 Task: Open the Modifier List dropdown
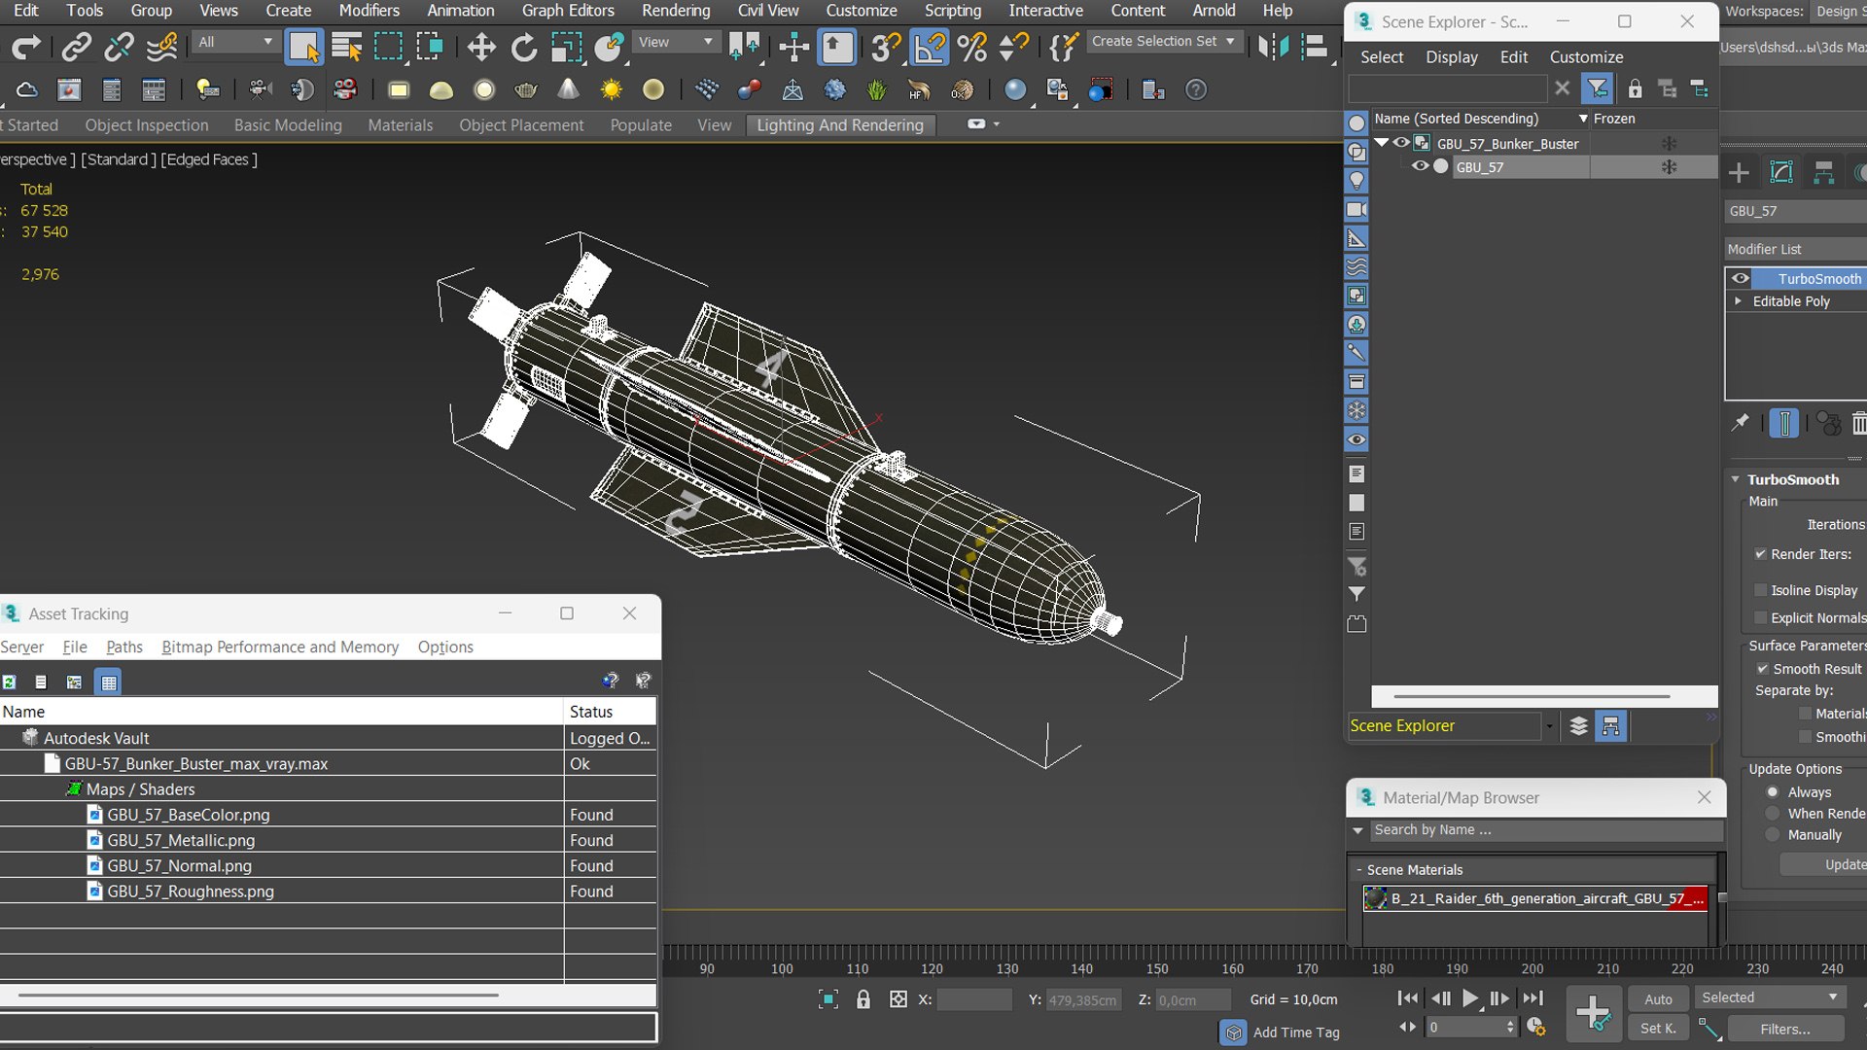[1795, 249]
